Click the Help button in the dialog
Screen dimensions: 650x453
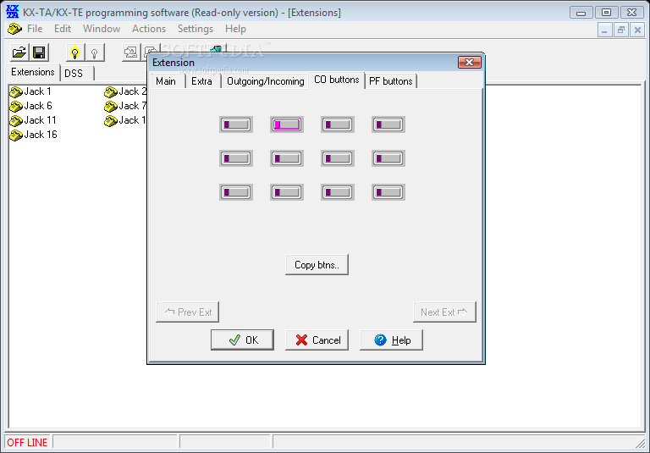point(392,340)
